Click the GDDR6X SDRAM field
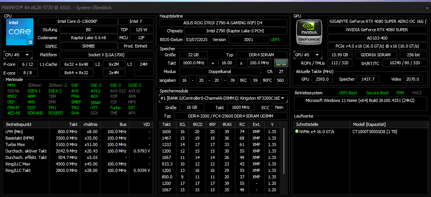Screen dimensions: 431x197 click(376, 55)
